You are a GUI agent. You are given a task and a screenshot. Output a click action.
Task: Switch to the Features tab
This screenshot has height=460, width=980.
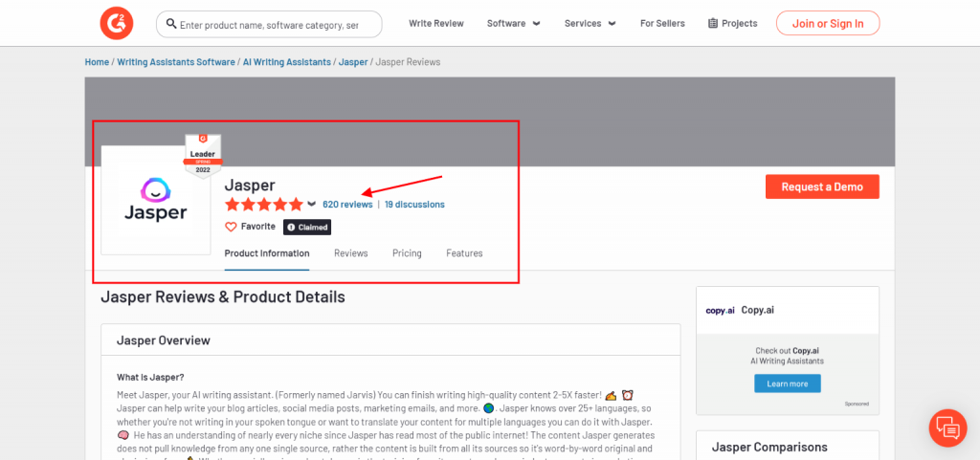tap(464, 253)
